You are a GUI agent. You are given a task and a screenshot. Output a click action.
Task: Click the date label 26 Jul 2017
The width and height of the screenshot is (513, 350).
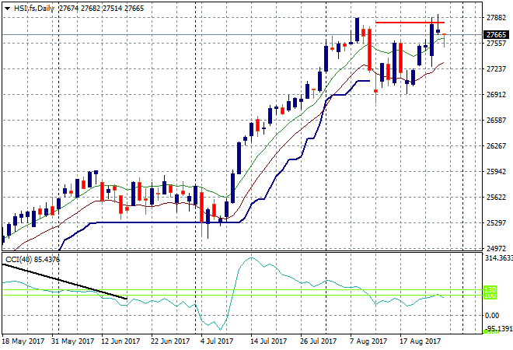319,341
